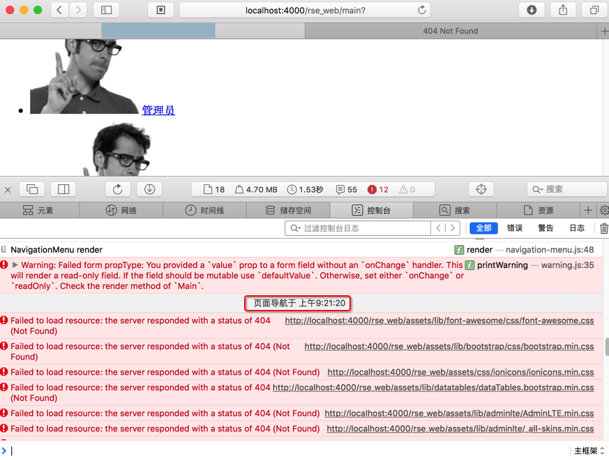This screenshot has width=609, height=460.
Task: Open the navigation-menu.js:48 source link
Action: tap(550, 250)
